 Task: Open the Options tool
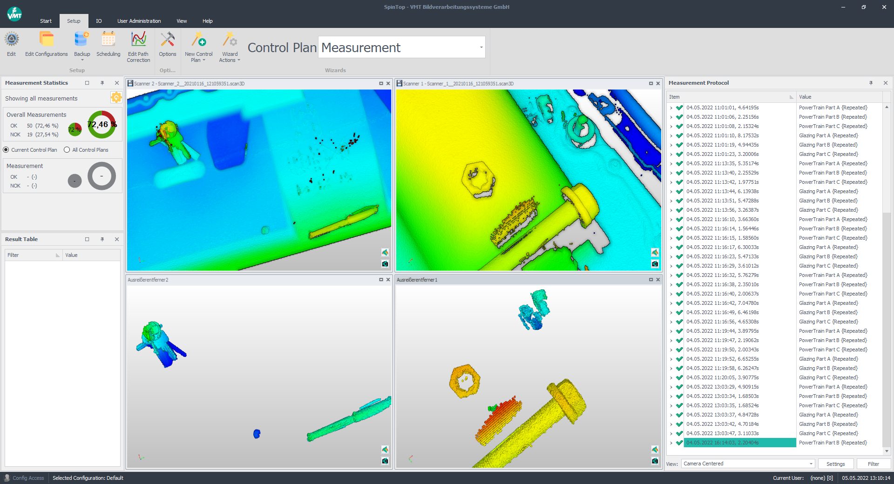(x=167, y=44)
